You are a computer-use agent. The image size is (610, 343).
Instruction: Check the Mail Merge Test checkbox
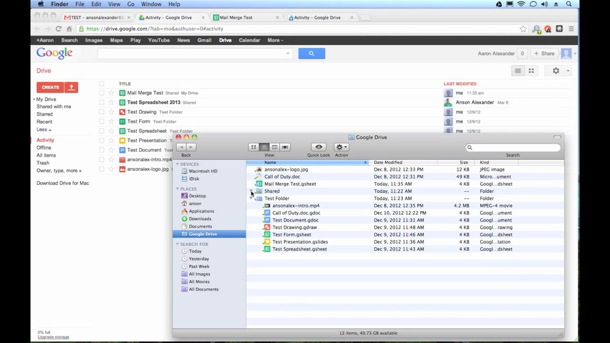[102, 93]
